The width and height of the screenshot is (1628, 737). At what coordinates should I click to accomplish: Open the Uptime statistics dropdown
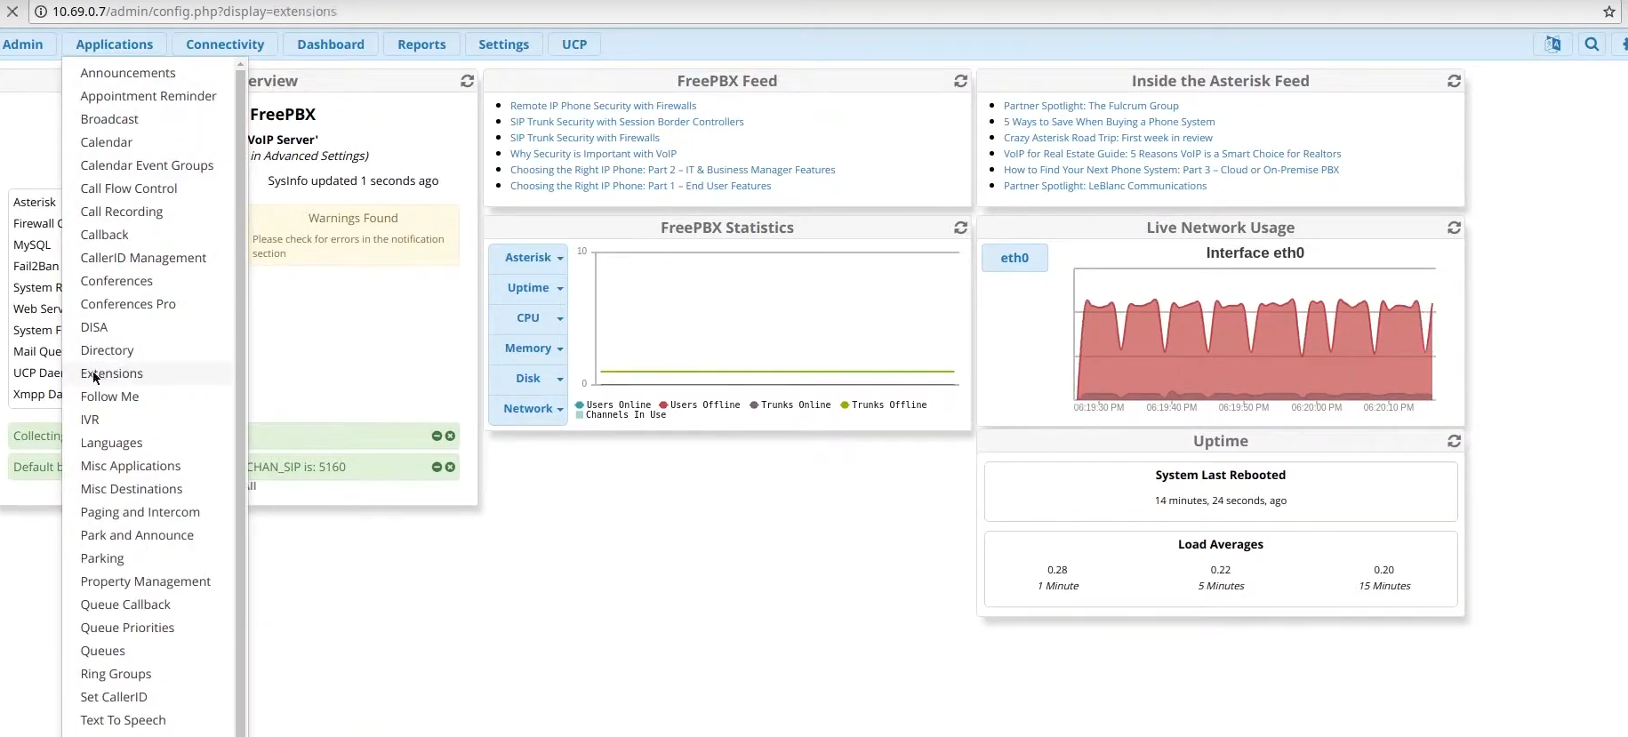(528, 288)
